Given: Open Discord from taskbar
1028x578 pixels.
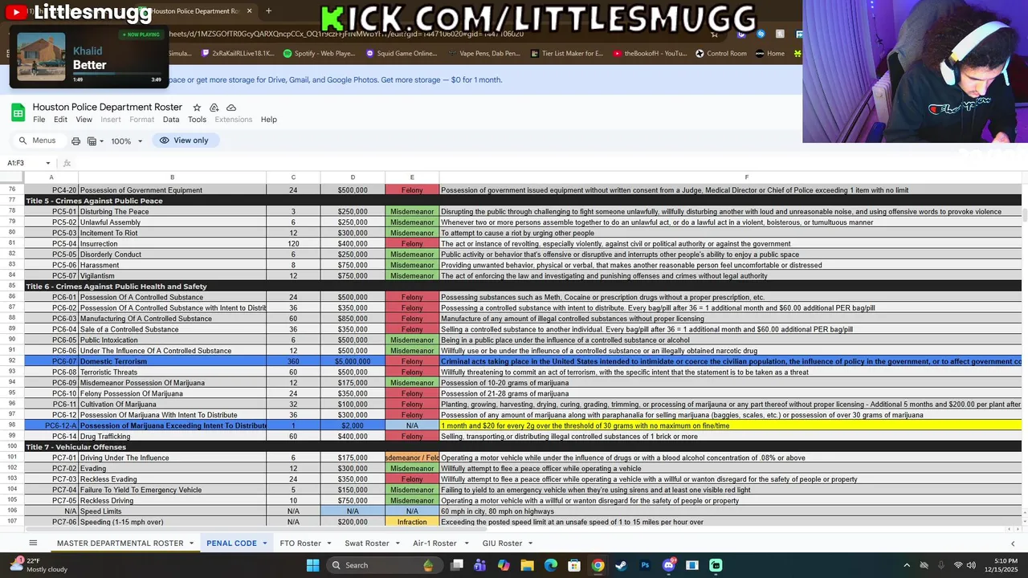Looking at the screenshot, I should click(668, 565).
